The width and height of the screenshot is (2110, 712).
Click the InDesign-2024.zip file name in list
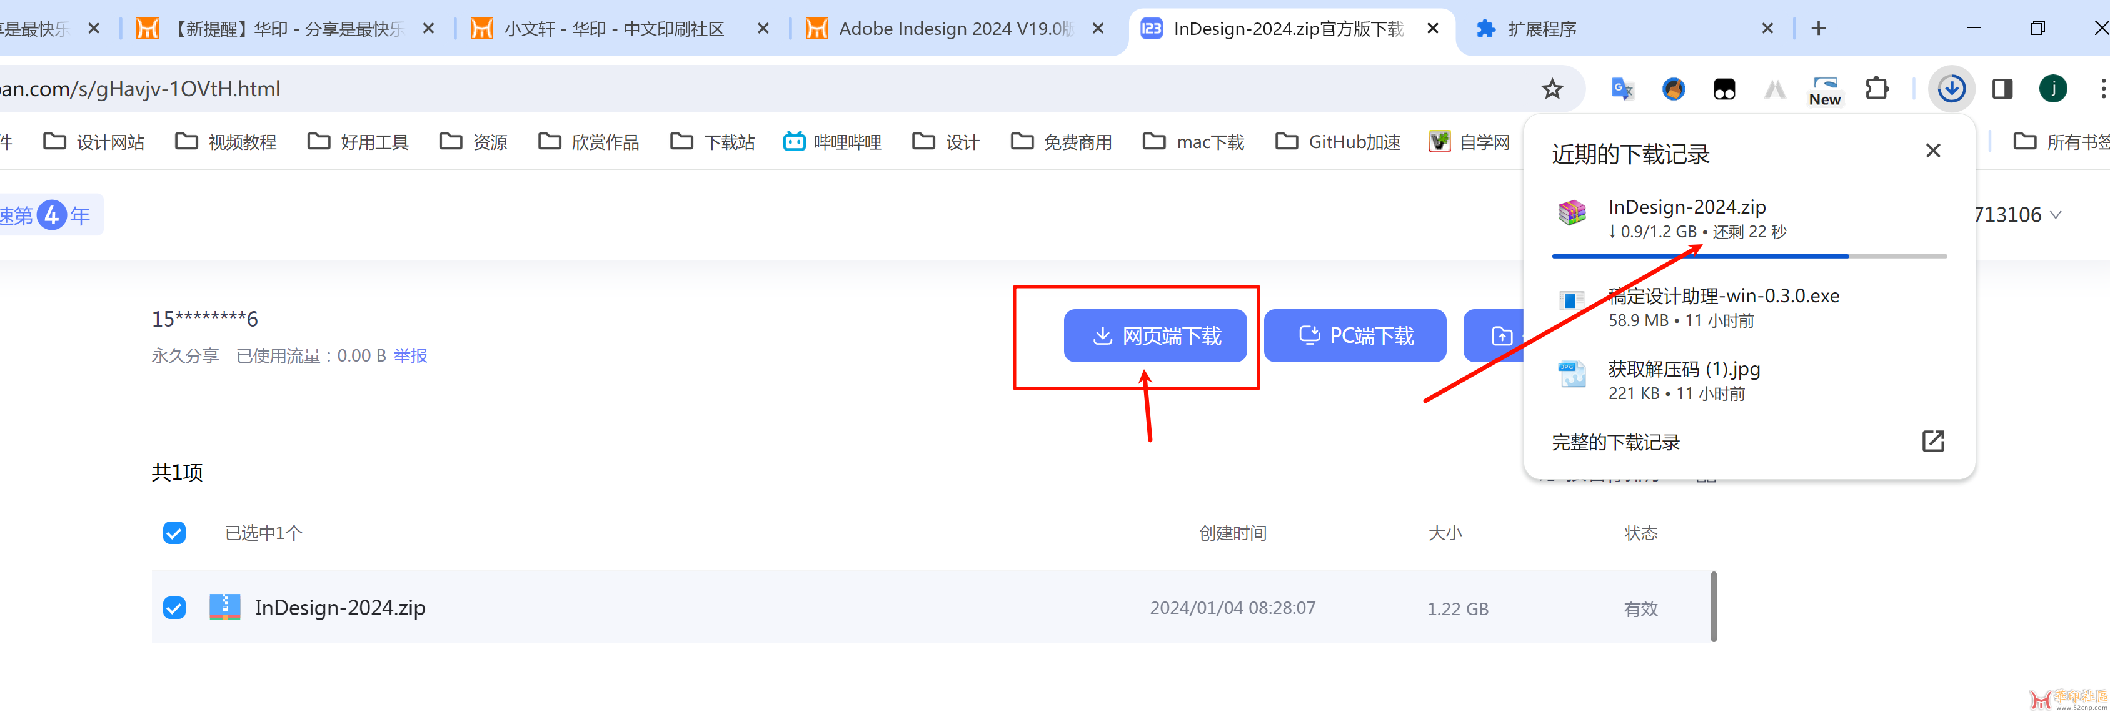tap(340, 607)
